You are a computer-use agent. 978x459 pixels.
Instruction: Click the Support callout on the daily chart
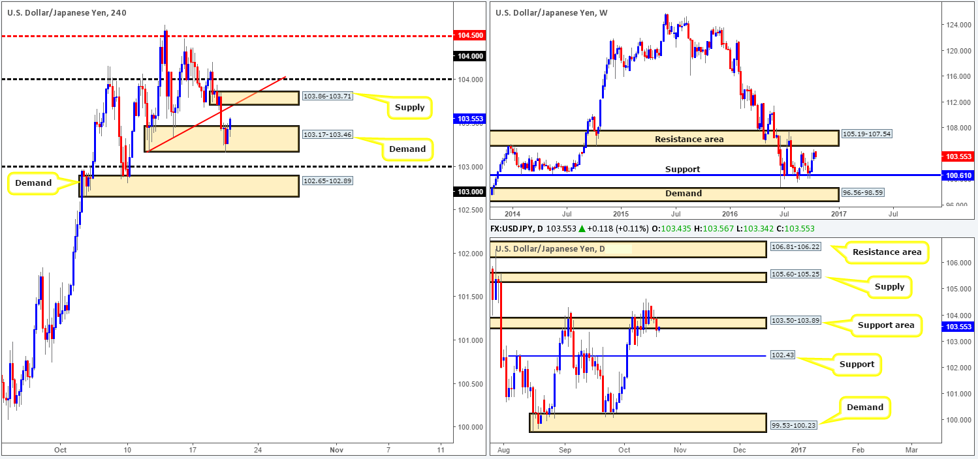click(857, 364)
